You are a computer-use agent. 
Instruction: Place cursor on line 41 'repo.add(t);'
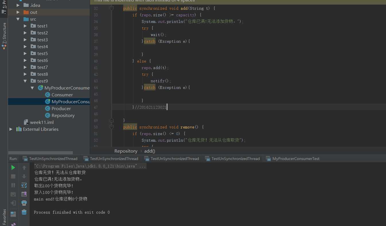[x=155, y=68]
